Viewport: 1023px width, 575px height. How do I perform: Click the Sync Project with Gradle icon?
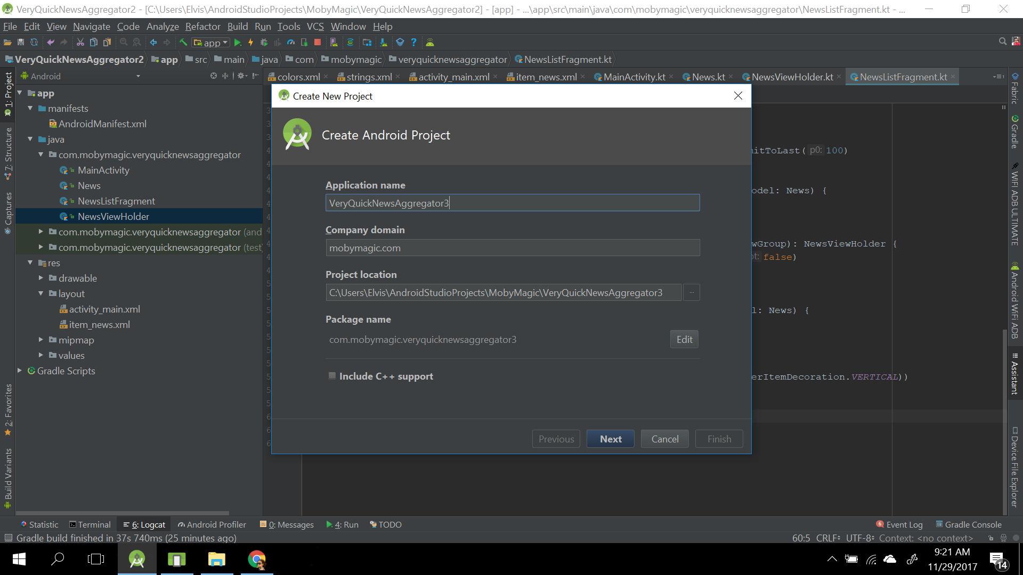pyautogui.click(x=350, y=43)
